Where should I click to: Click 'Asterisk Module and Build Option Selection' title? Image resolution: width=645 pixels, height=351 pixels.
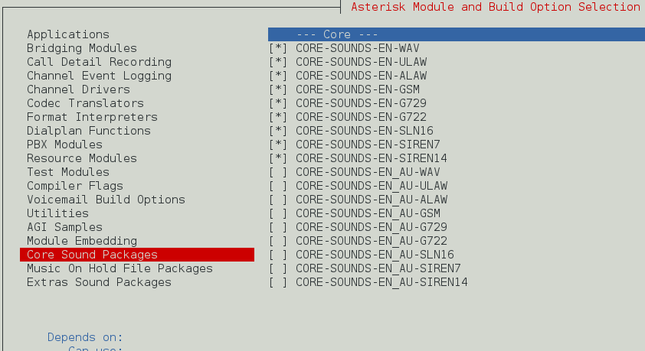(496, 7)
